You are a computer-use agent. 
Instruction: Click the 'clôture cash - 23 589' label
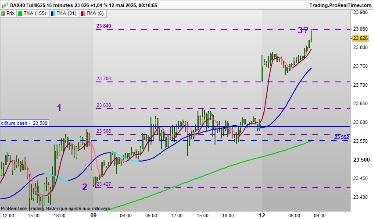(25, 123)
